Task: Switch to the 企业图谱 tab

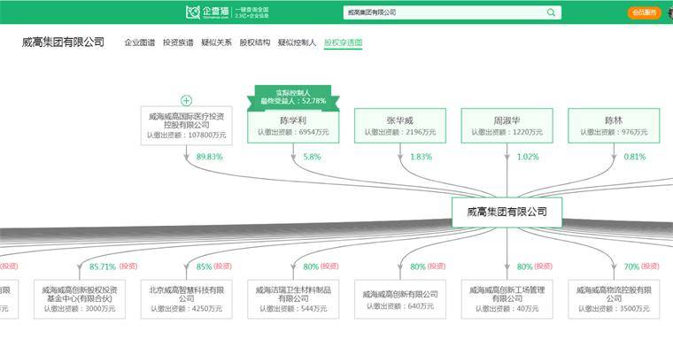Action: coord(140,42)
